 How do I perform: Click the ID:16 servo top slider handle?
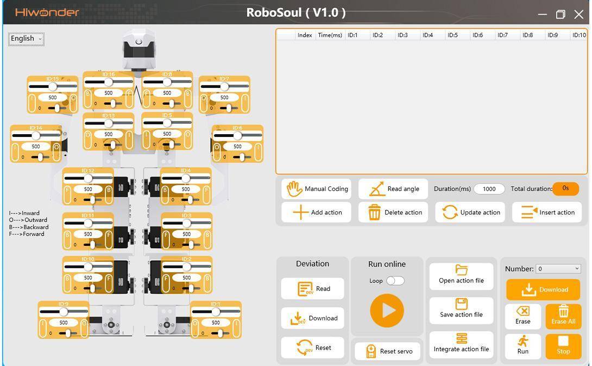(109, 82)
